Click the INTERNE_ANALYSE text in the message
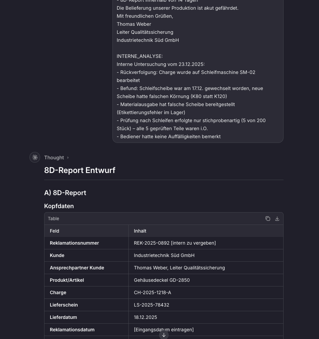319x339 pixels. (139, 56)
